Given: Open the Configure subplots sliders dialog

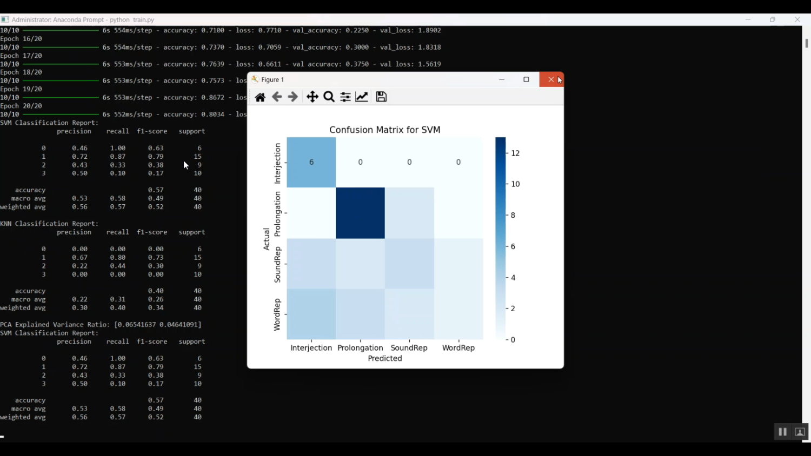Looking at the screenshot, I should coord(345,97).
